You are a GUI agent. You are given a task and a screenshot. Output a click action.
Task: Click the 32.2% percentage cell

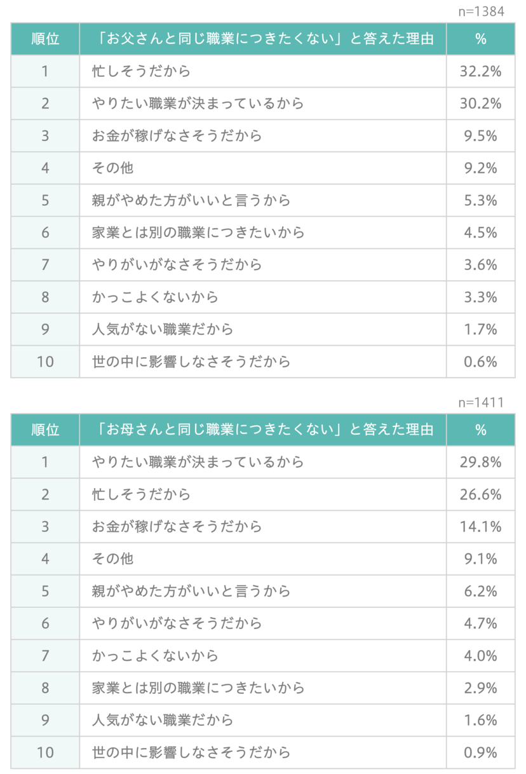(x=480, y=71)
